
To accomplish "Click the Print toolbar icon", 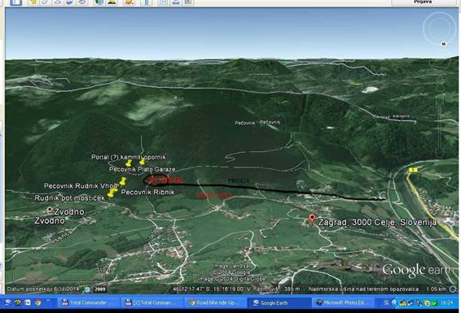I will point(176,2).
